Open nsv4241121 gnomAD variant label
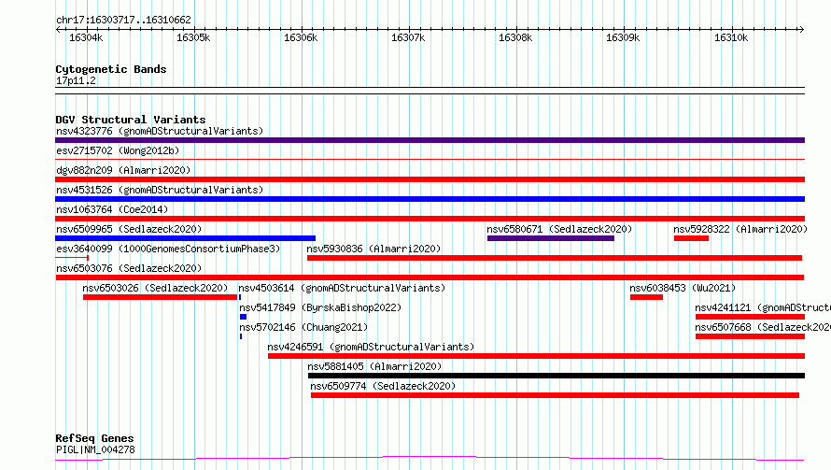The height and width of the screenshot is (470, 831). (x=763, y=307)
